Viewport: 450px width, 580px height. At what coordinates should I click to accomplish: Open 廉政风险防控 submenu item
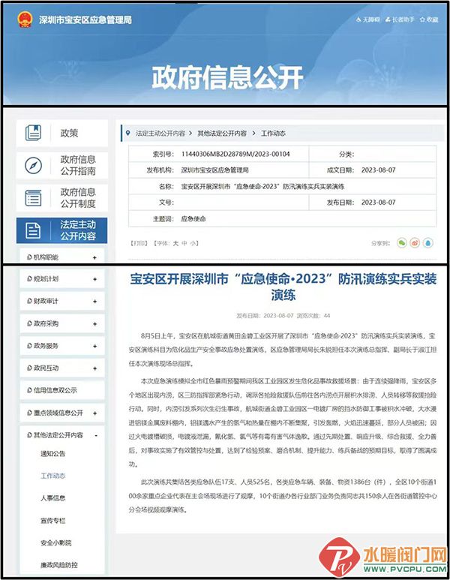coord(59,565)
